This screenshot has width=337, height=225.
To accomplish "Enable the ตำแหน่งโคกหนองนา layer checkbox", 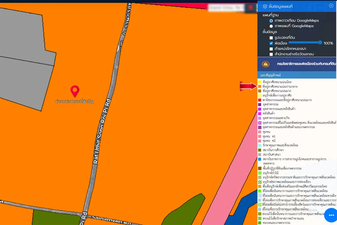I will tap(271, 49).
